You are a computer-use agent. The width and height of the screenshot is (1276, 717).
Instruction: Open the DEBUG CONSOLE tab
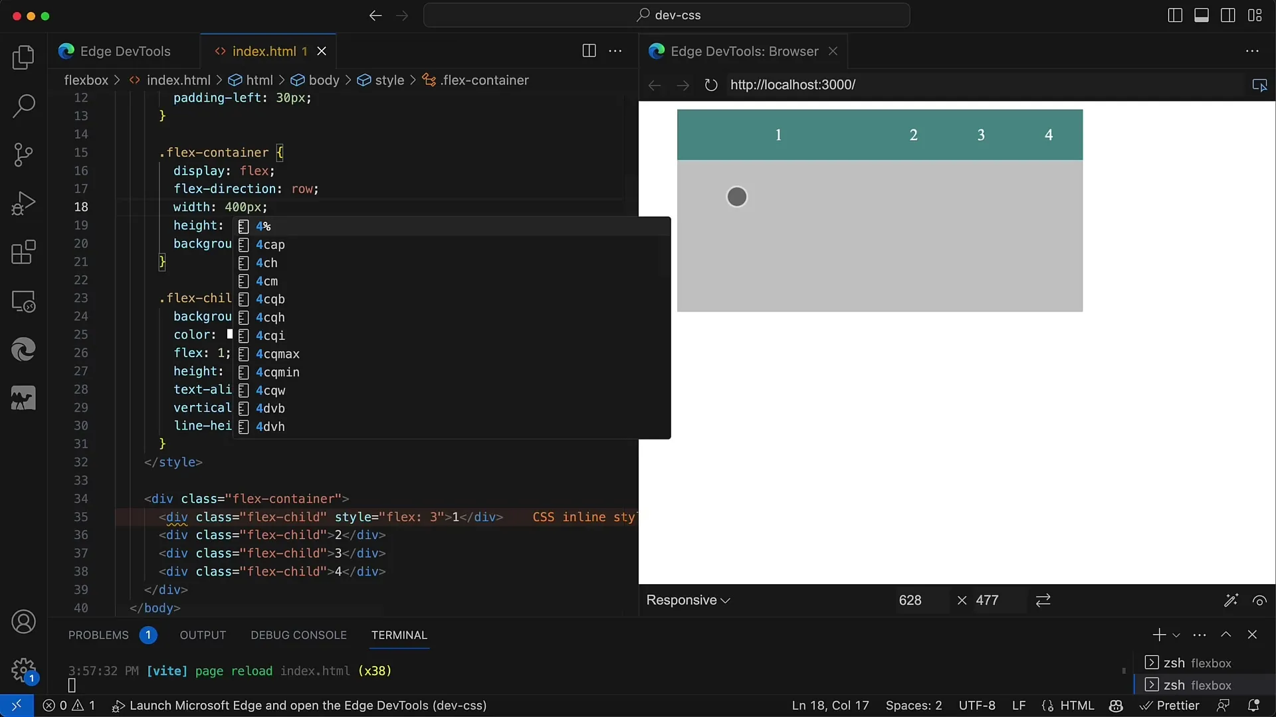[298, 635]
